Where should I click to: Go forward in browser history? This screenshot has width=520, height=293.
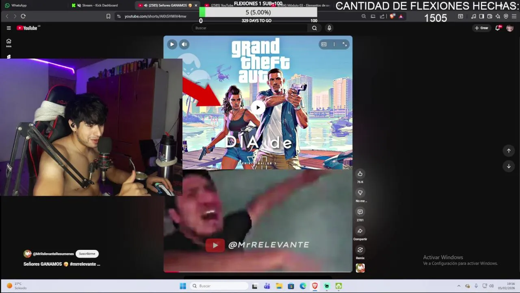point(15,16)
